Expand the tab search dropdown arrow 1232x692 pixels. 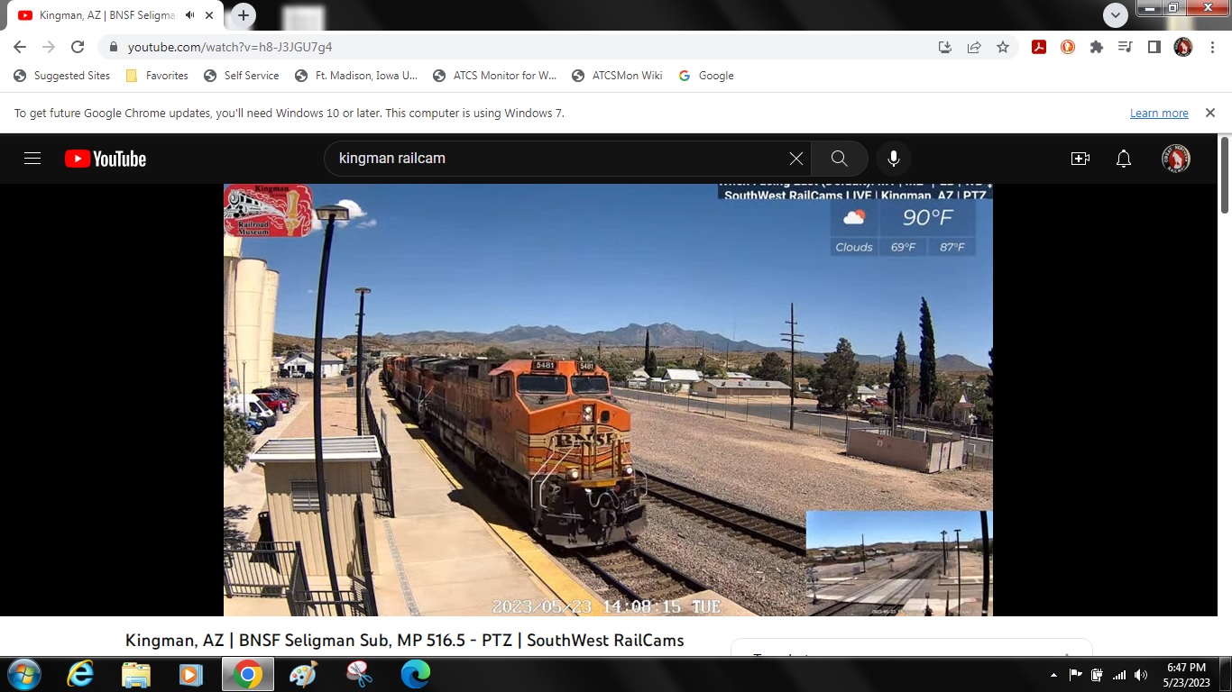pyautogui.click(x=1116, y=15)
